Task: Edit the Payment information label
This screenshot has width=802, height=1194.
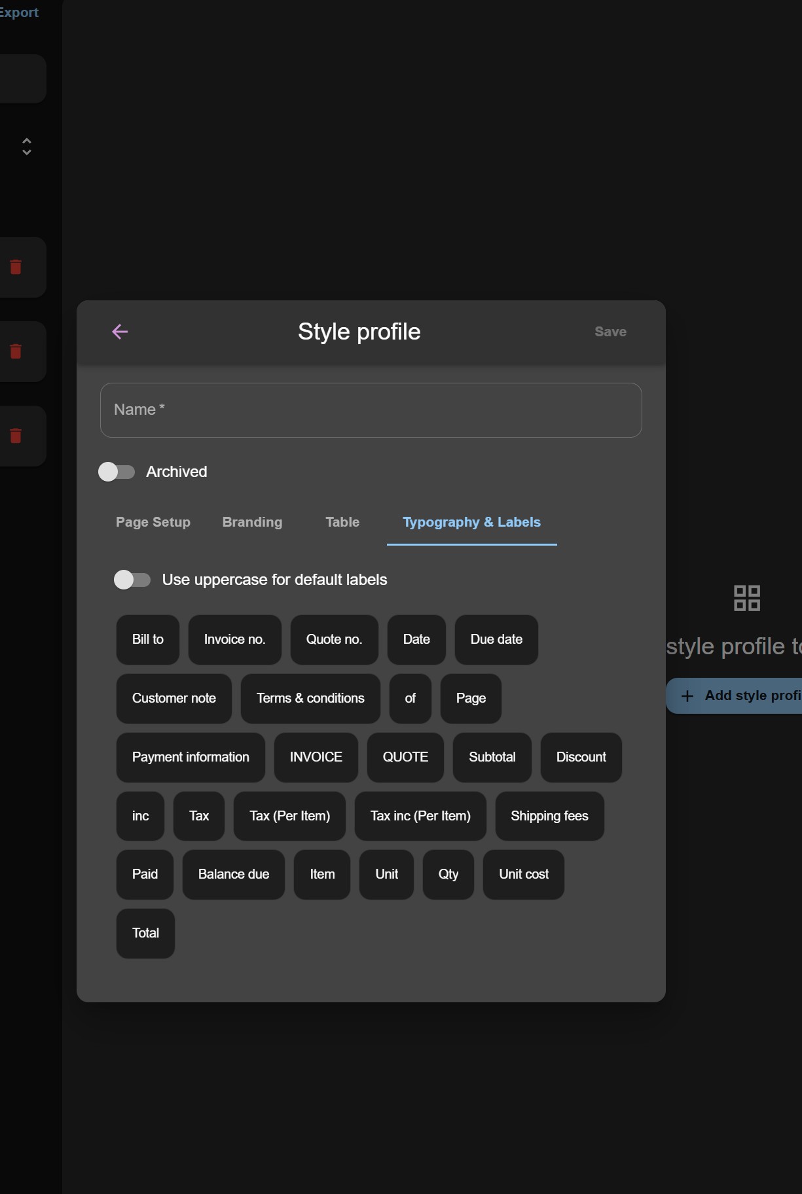Action: point(191,758)
